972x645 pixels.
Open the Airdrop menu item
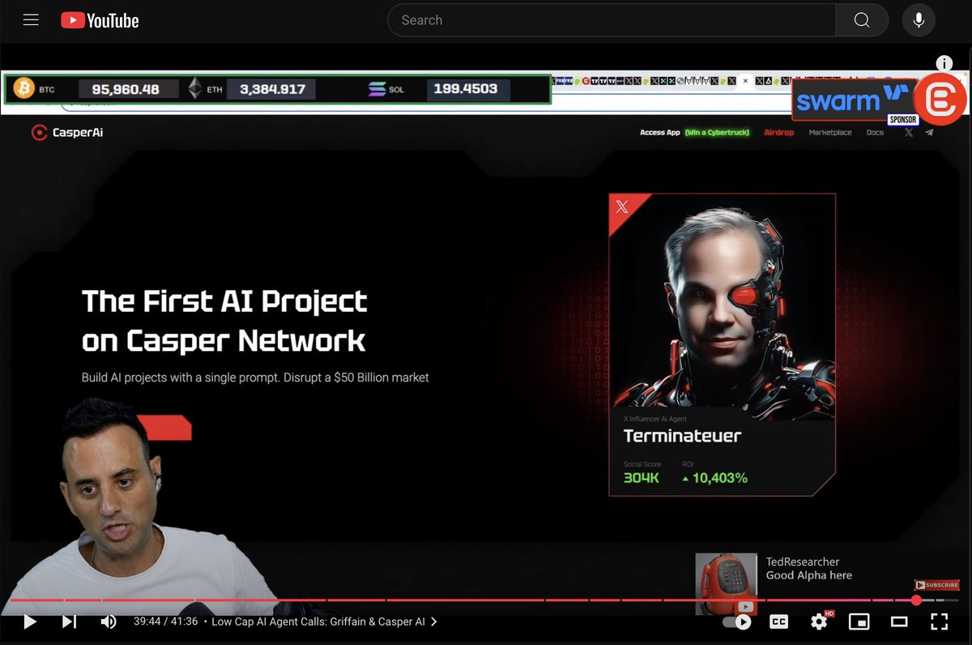click(779, 132)
